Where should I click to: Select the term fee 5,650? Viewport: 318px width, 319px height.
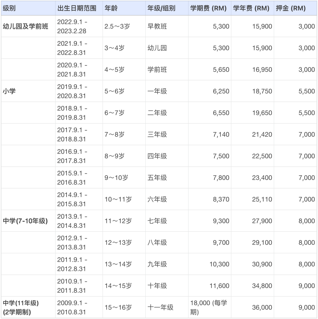coord(210,70)
